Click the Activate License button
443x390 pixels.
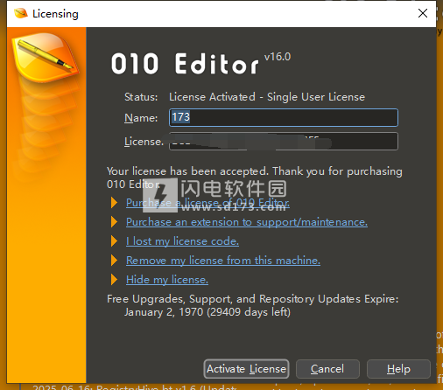[x=246, y=369]
